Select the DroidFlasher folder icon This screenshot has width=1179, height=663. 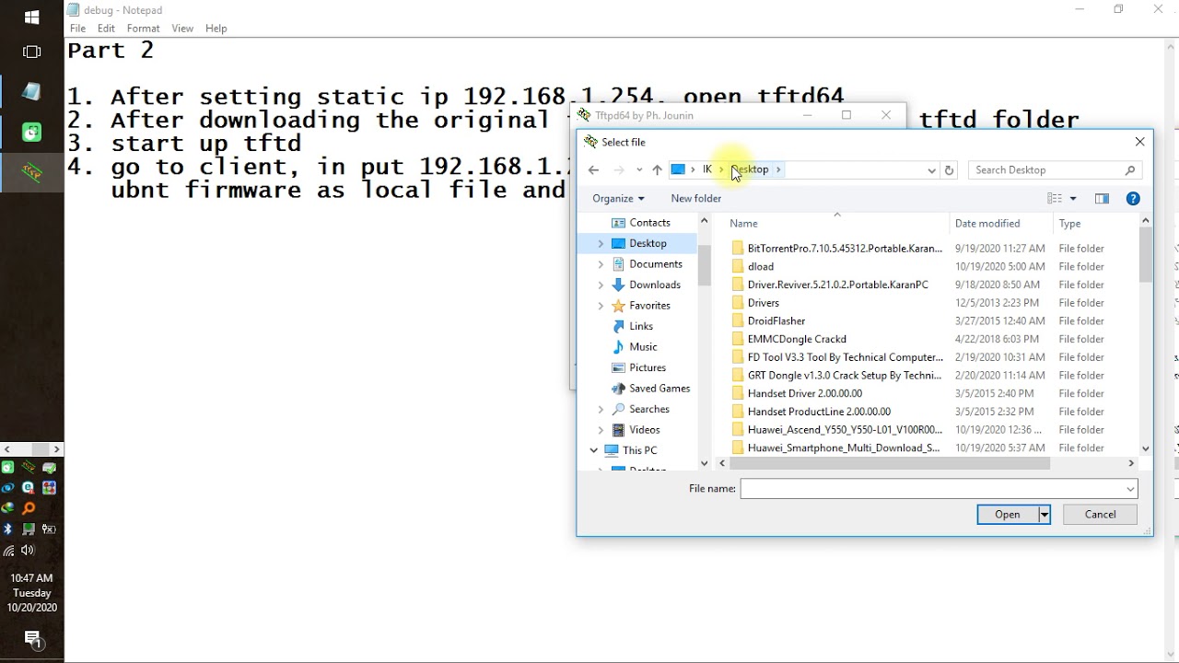point(738,320)
